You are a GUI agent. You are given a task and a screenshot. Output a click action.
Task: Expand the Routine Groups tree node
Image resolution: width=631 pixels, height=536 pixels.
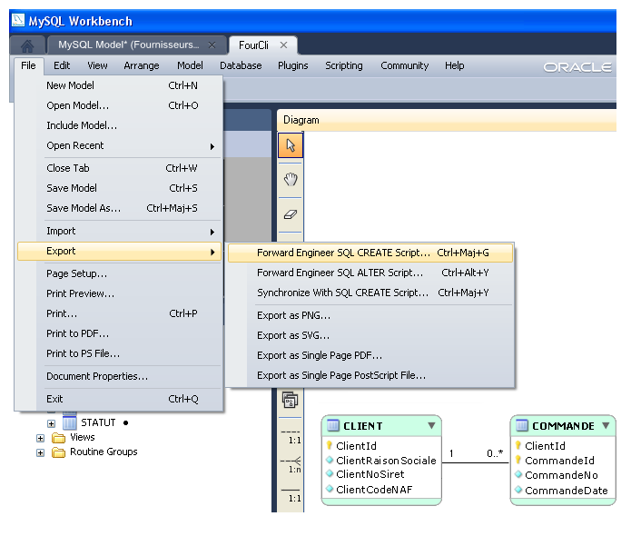click(41, 452)
